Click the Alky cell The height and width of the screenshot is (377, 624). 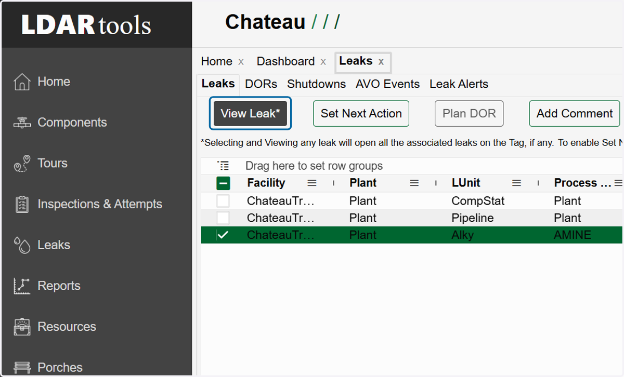pyautogui.click(x=462, y=235)
